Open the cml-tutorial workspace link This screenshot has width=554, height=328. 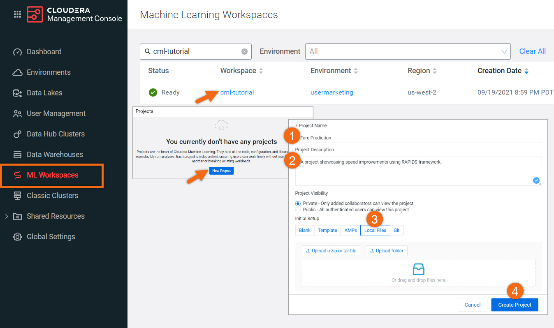click(237, 92)
